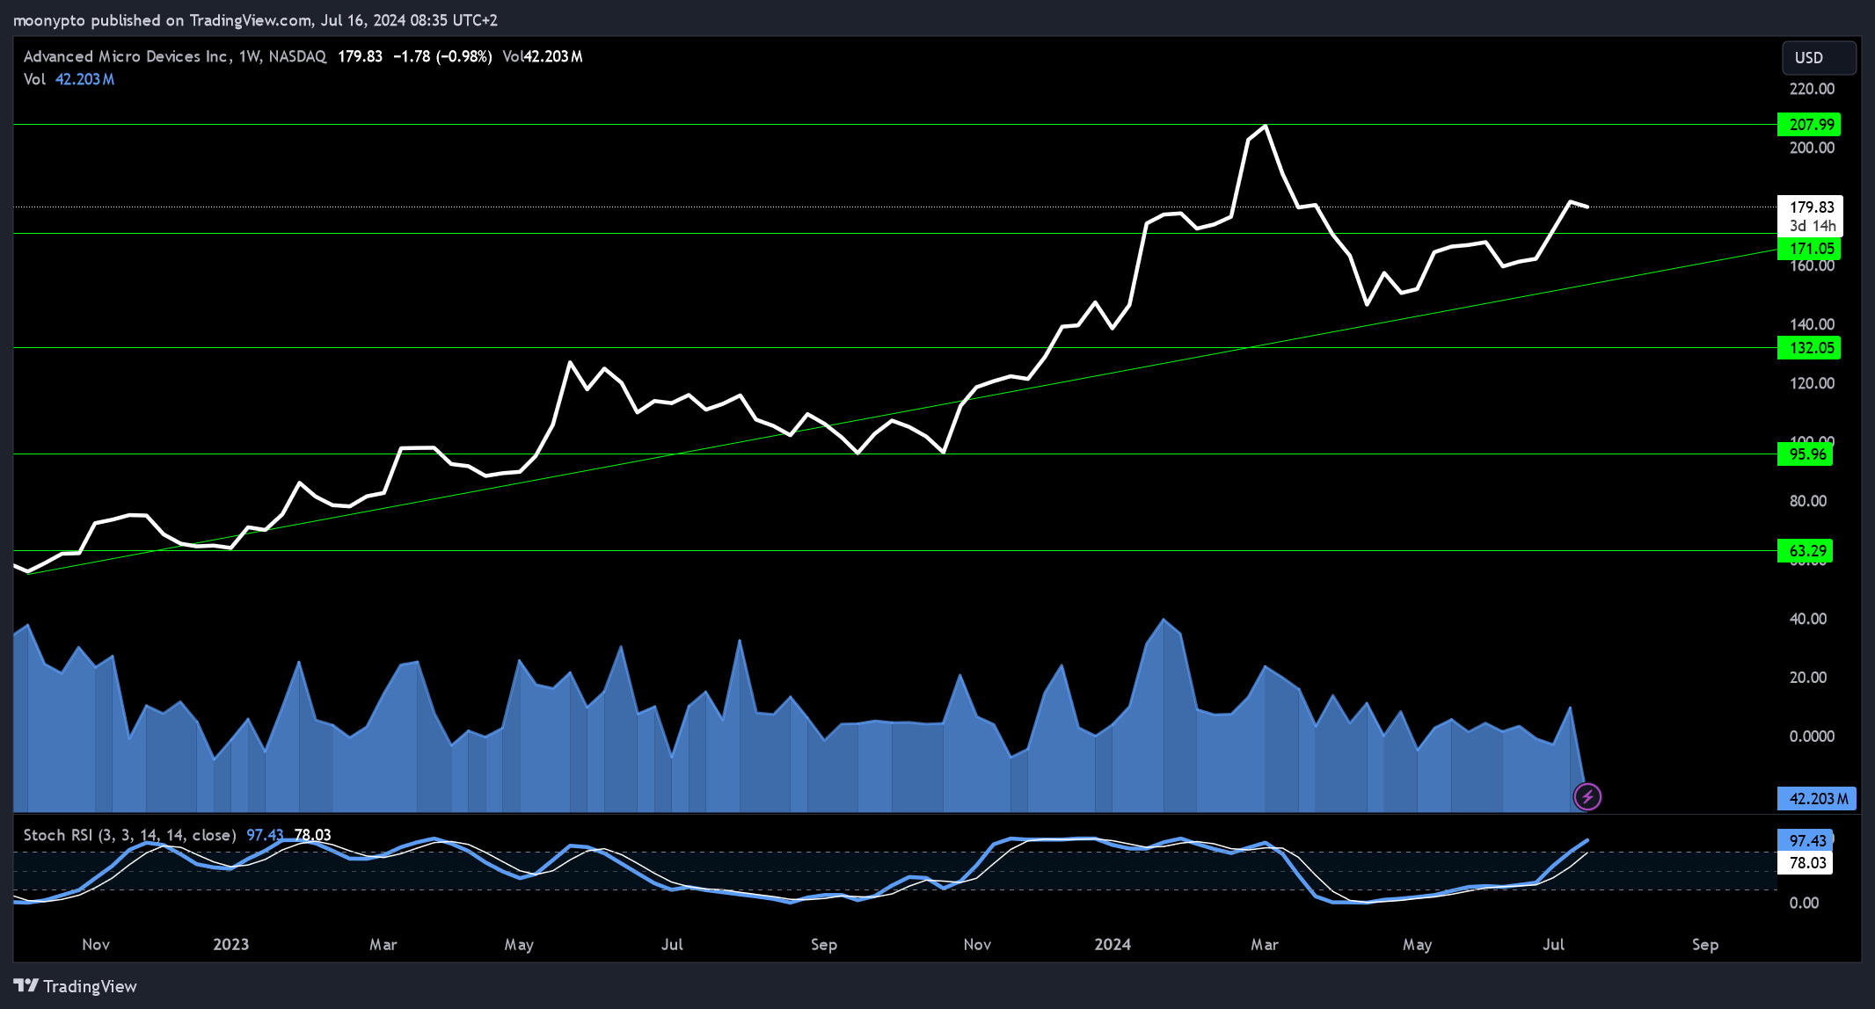
Task: Click the Sep label at right of time axis
Action: click(1705, 945)
